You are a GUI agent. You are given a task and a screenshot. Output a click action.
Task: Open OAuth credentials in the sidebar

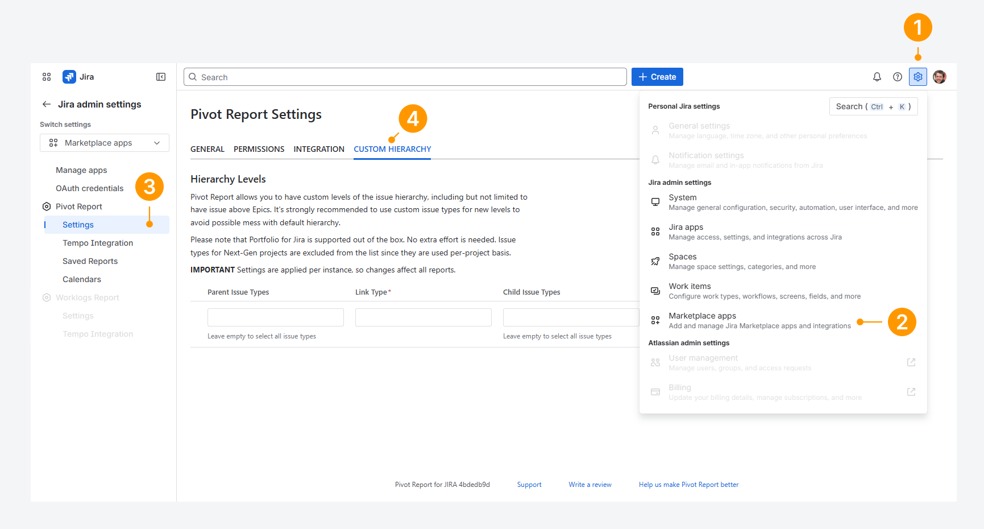pyautogui.click(x=89, y=188)
